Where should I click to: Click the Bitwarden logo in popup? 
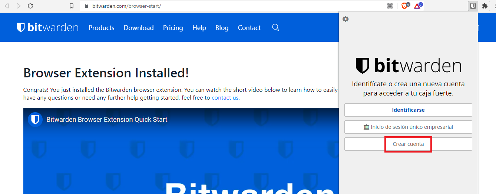point(409,66)
